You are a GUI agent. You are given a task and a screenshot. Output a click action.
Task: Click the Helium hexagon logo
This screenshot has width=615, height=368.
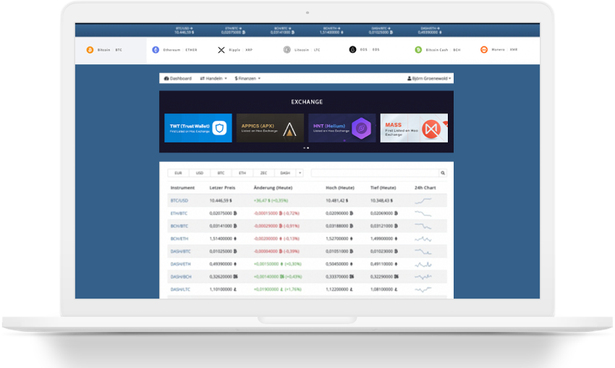click(361, 128)
